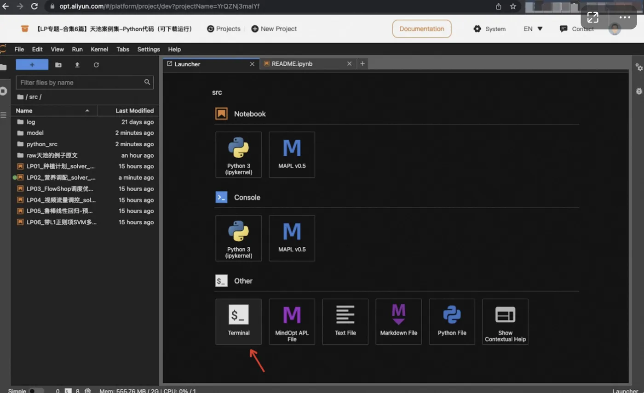Open running terminals and kernels sidebar
Screen dimensions: 644x393
[3, 91]
